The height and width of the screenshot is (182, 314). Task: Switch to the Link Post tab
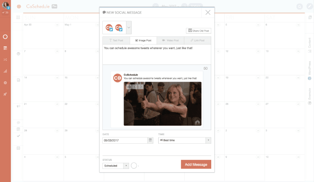click(x=197, y=40)
